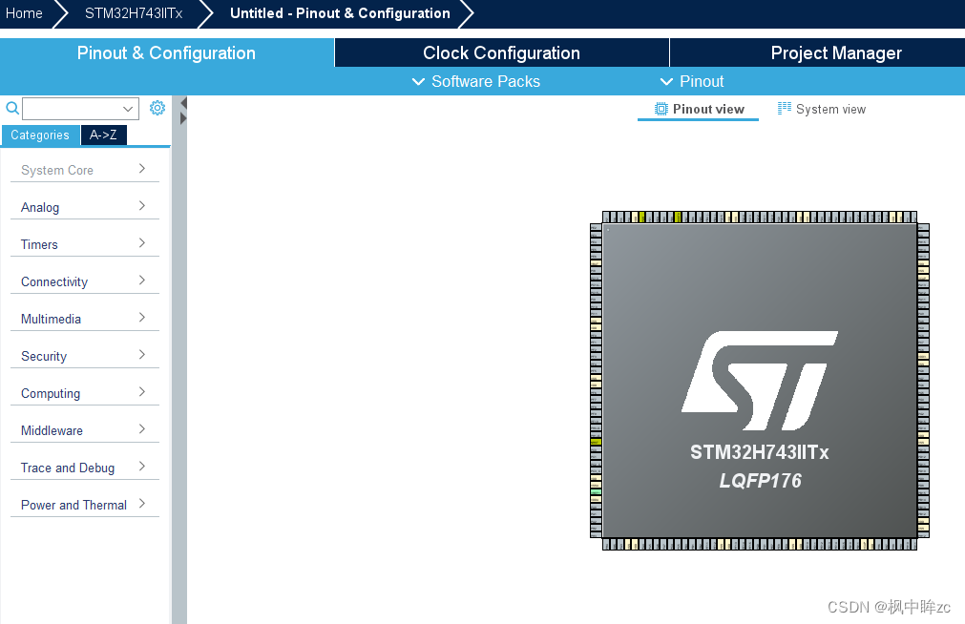Switch to System view using its icon
This screenshot has width=965, height=624.
785,109
